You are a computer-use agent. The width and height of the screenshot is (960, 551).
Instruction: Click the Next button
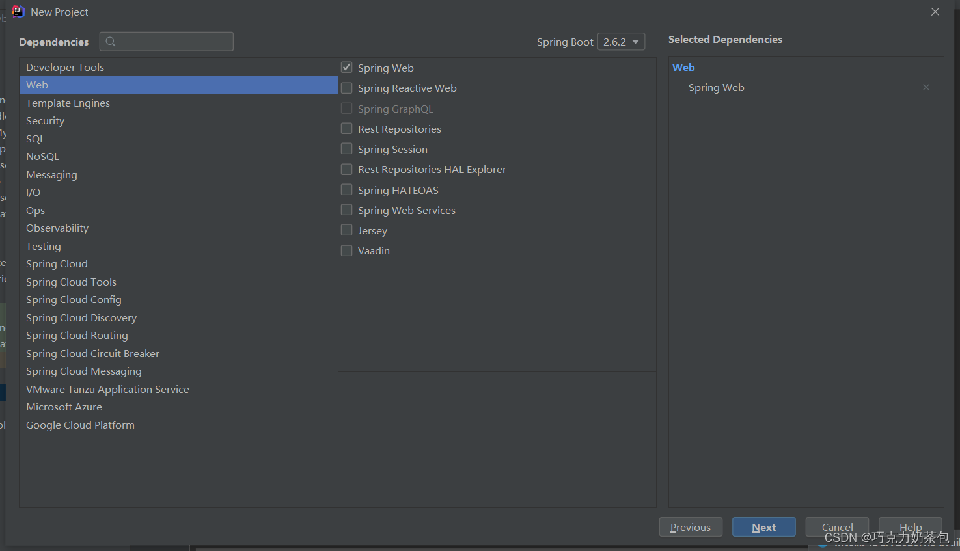click(763, 527)
